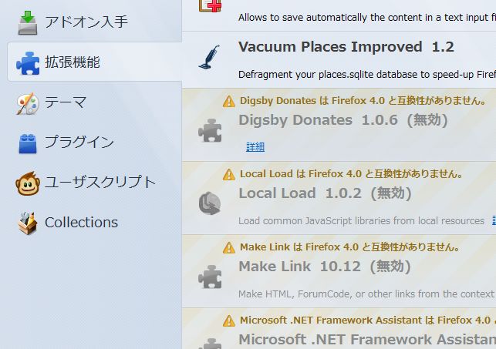Click the paint palette icon for テーマ
The height and width of the screenshot is (349, 496).
(x=28, y=103)
